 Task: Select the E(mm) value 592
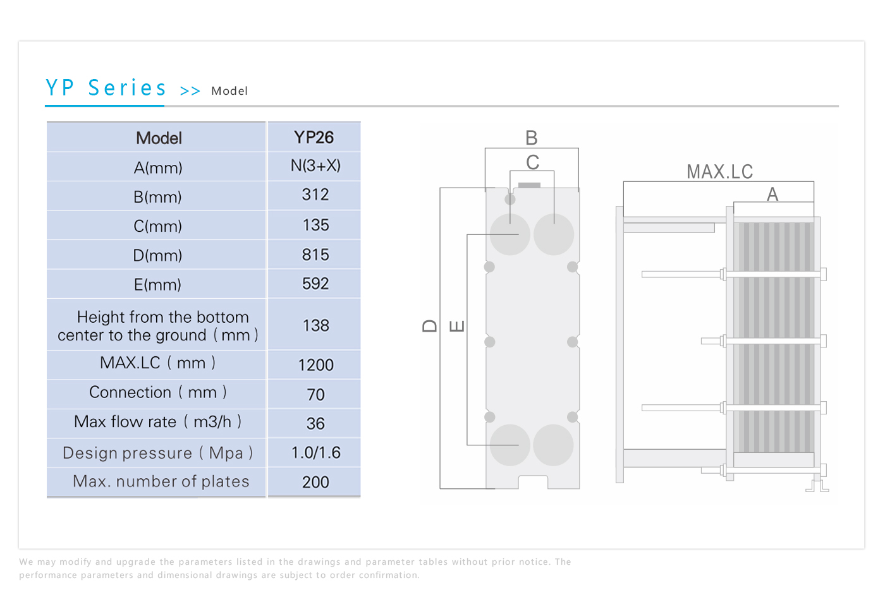[x=315, y=284]
